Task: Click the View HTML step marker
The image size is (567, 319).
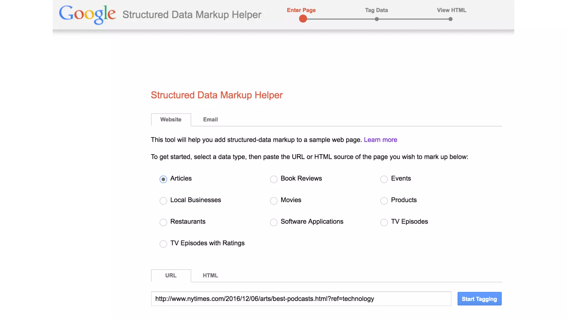Action: click(450, 19)
